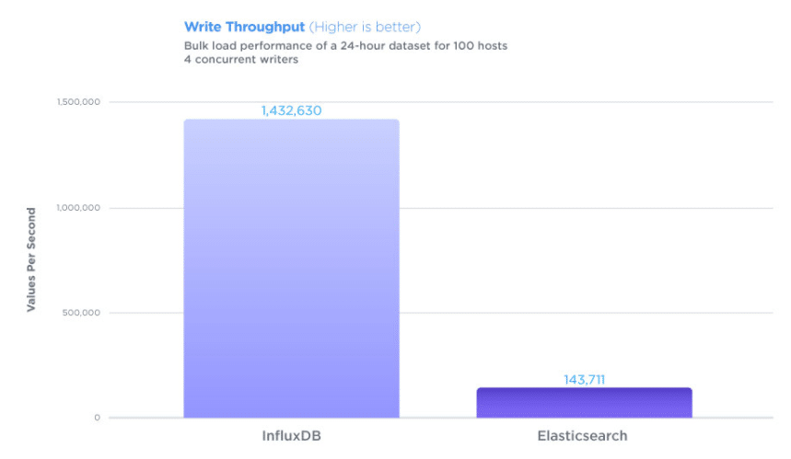Viewport: 791px width, 459px height.
Task: Click the 1,500,000 axis tick label
Action: [x=78, y=102]
